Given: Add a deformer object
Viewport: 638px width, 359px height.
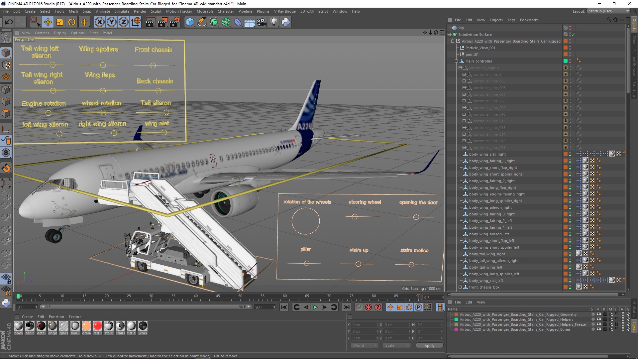Looking at the screenshot, I should pos(238,22).
